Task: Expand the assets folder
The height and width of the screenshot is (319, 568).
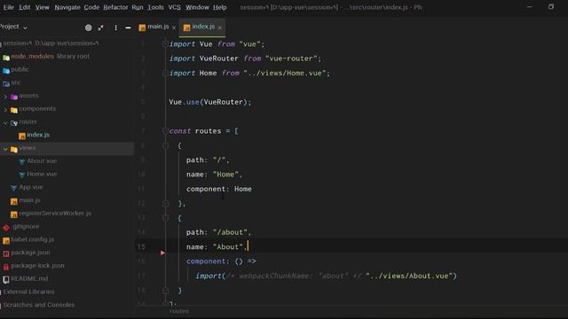Action: point(5,97)
